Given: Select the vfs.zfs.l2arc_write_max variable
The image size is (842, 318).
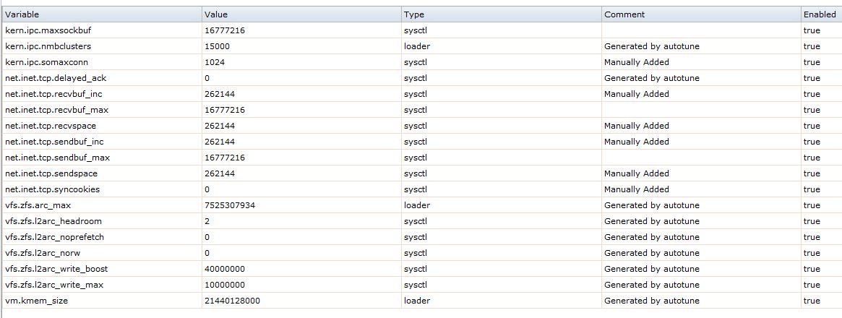Looking at the screenshot, I should (x=53, y=285).
